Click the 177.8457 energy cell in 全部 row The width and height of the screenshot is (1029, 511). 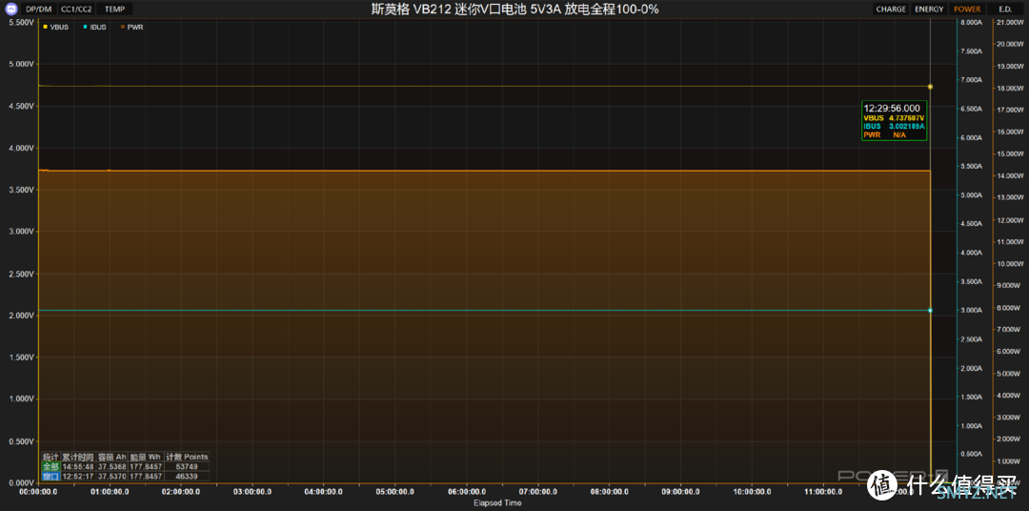146,466
